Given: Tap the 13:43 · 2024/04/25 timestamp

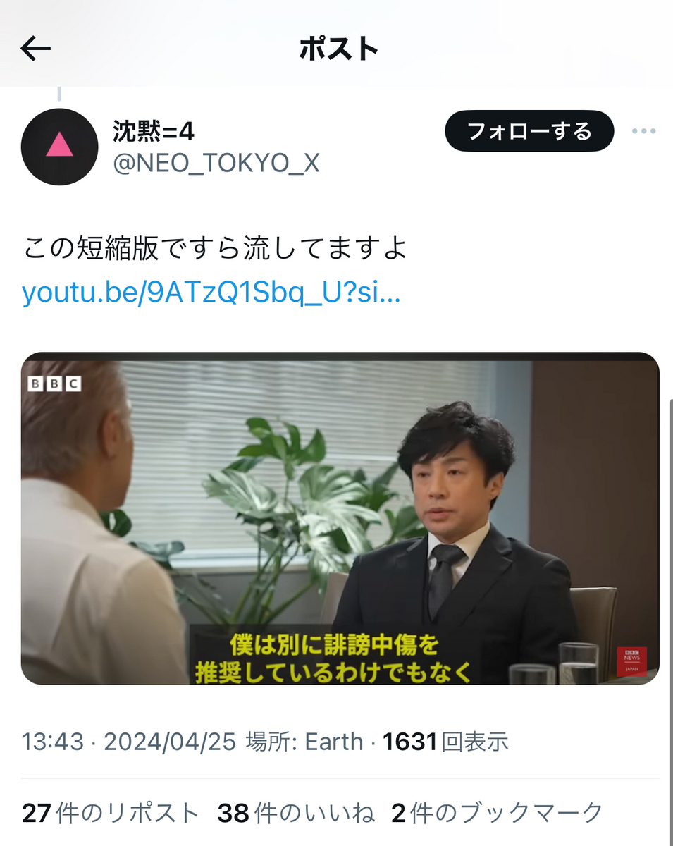Looking at the screenshot, I should tap(129, 742).
